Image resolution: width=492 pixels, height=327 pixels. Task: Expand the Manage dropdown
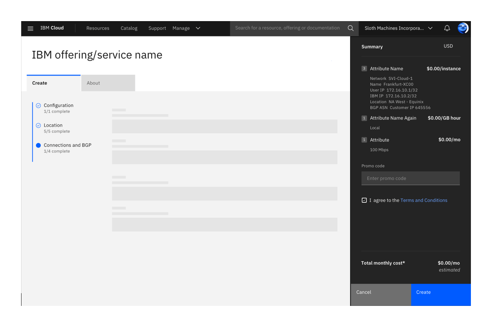[186, 28]
